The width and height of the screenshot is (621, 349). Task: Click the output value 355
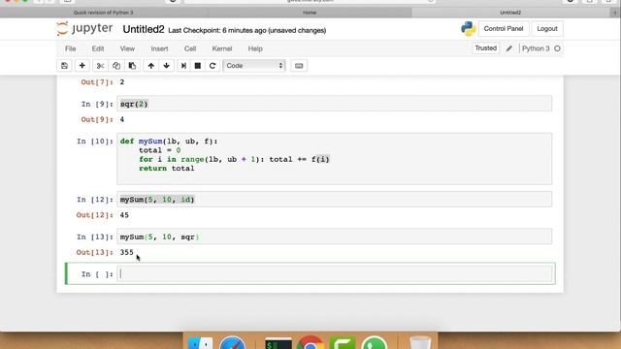click(x=127, y=252)
